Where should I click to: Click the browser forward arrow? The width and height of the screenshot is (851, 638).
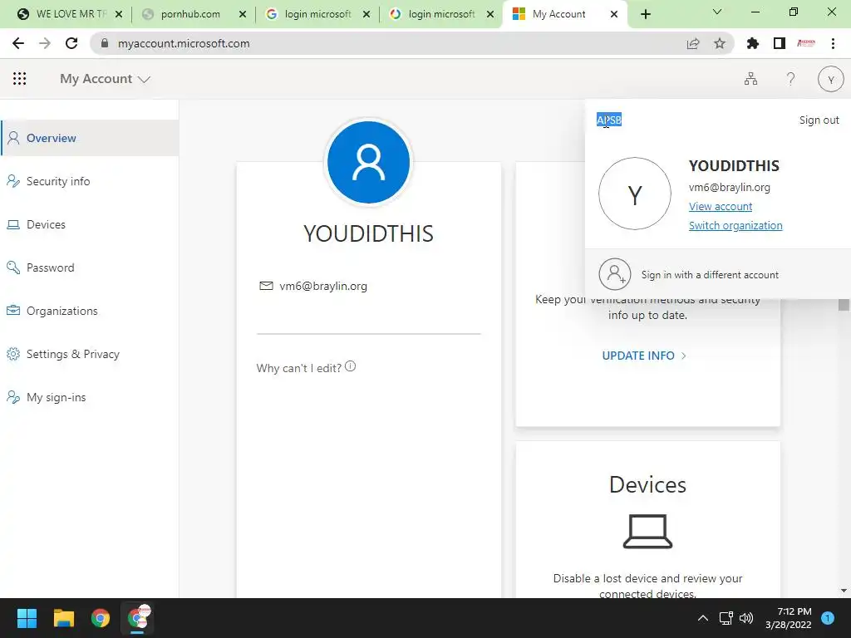45,43
